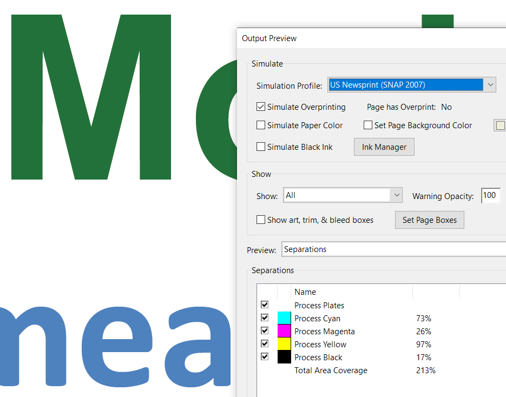Disable Simulate Overprinting checkbox
Screen dimensions: 506x397
click(x=261, y=107)
